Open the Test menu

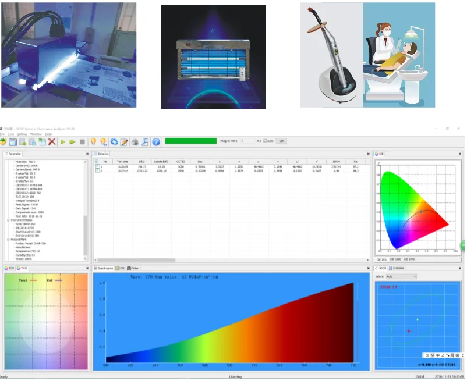pyautogui.click(x=10, y=134)
